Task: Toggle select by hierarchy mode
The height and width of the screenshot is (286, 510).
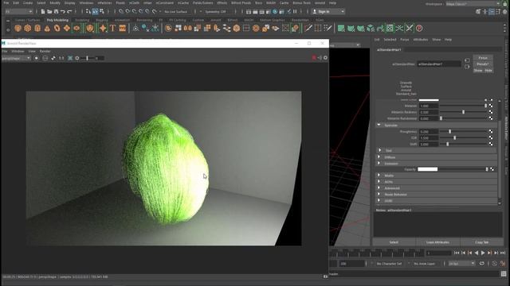Action: coord(88,11)
